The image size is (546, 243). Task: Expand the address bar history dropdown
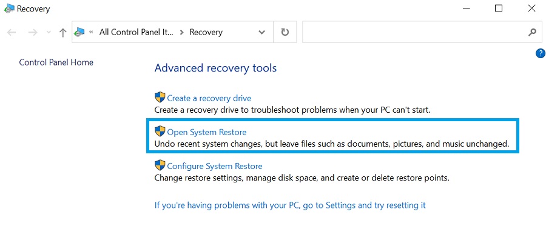[x=261, y=32]
